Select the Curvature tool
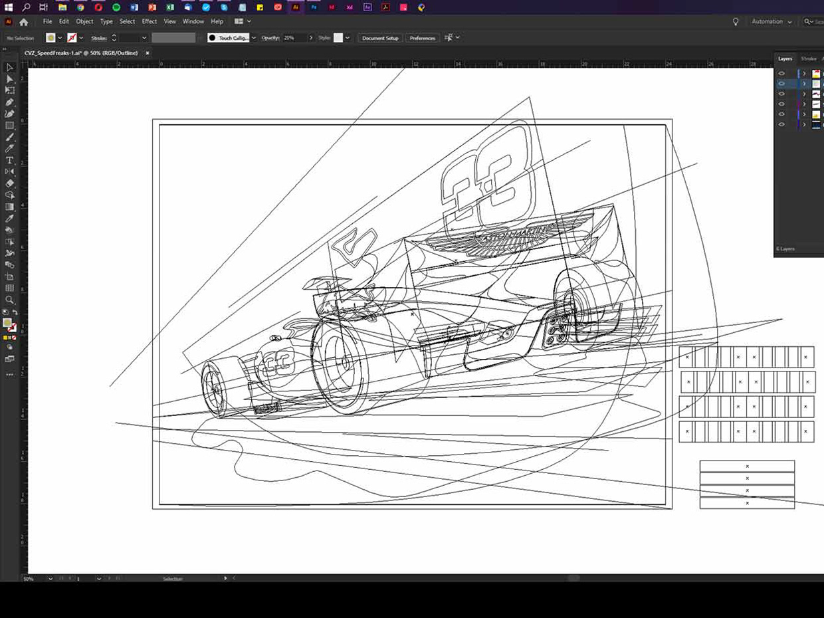The image size is (824, 618). tap(9, 114)
